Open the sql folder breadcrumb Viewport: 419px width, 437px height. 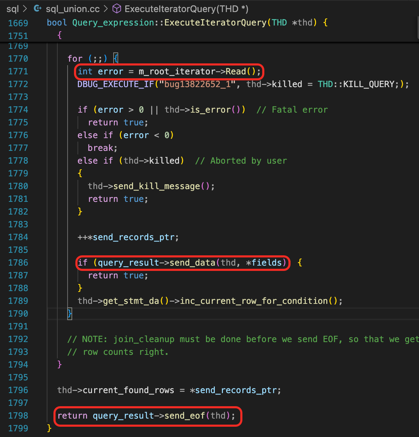[12, 9]
